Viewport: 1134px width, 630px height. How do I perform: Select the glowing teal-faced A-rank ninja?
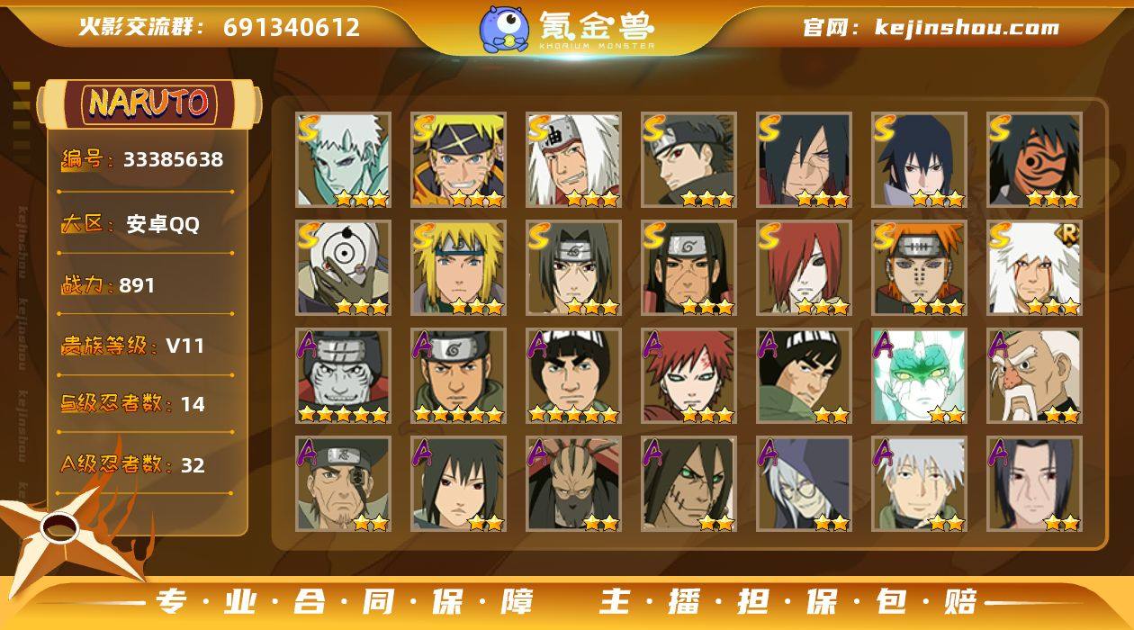click(x=920, y=376)
